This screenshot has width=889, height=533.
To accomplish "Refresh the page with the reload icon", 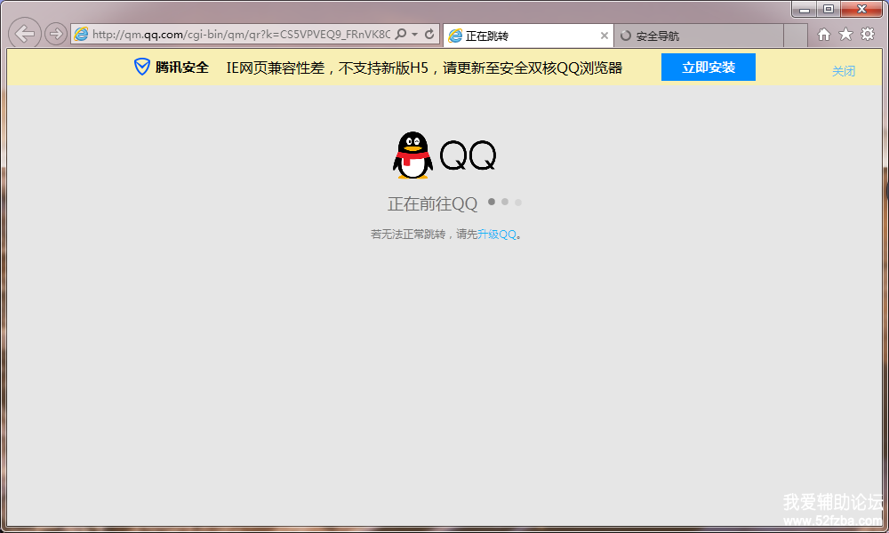I will tap(429, 34).
